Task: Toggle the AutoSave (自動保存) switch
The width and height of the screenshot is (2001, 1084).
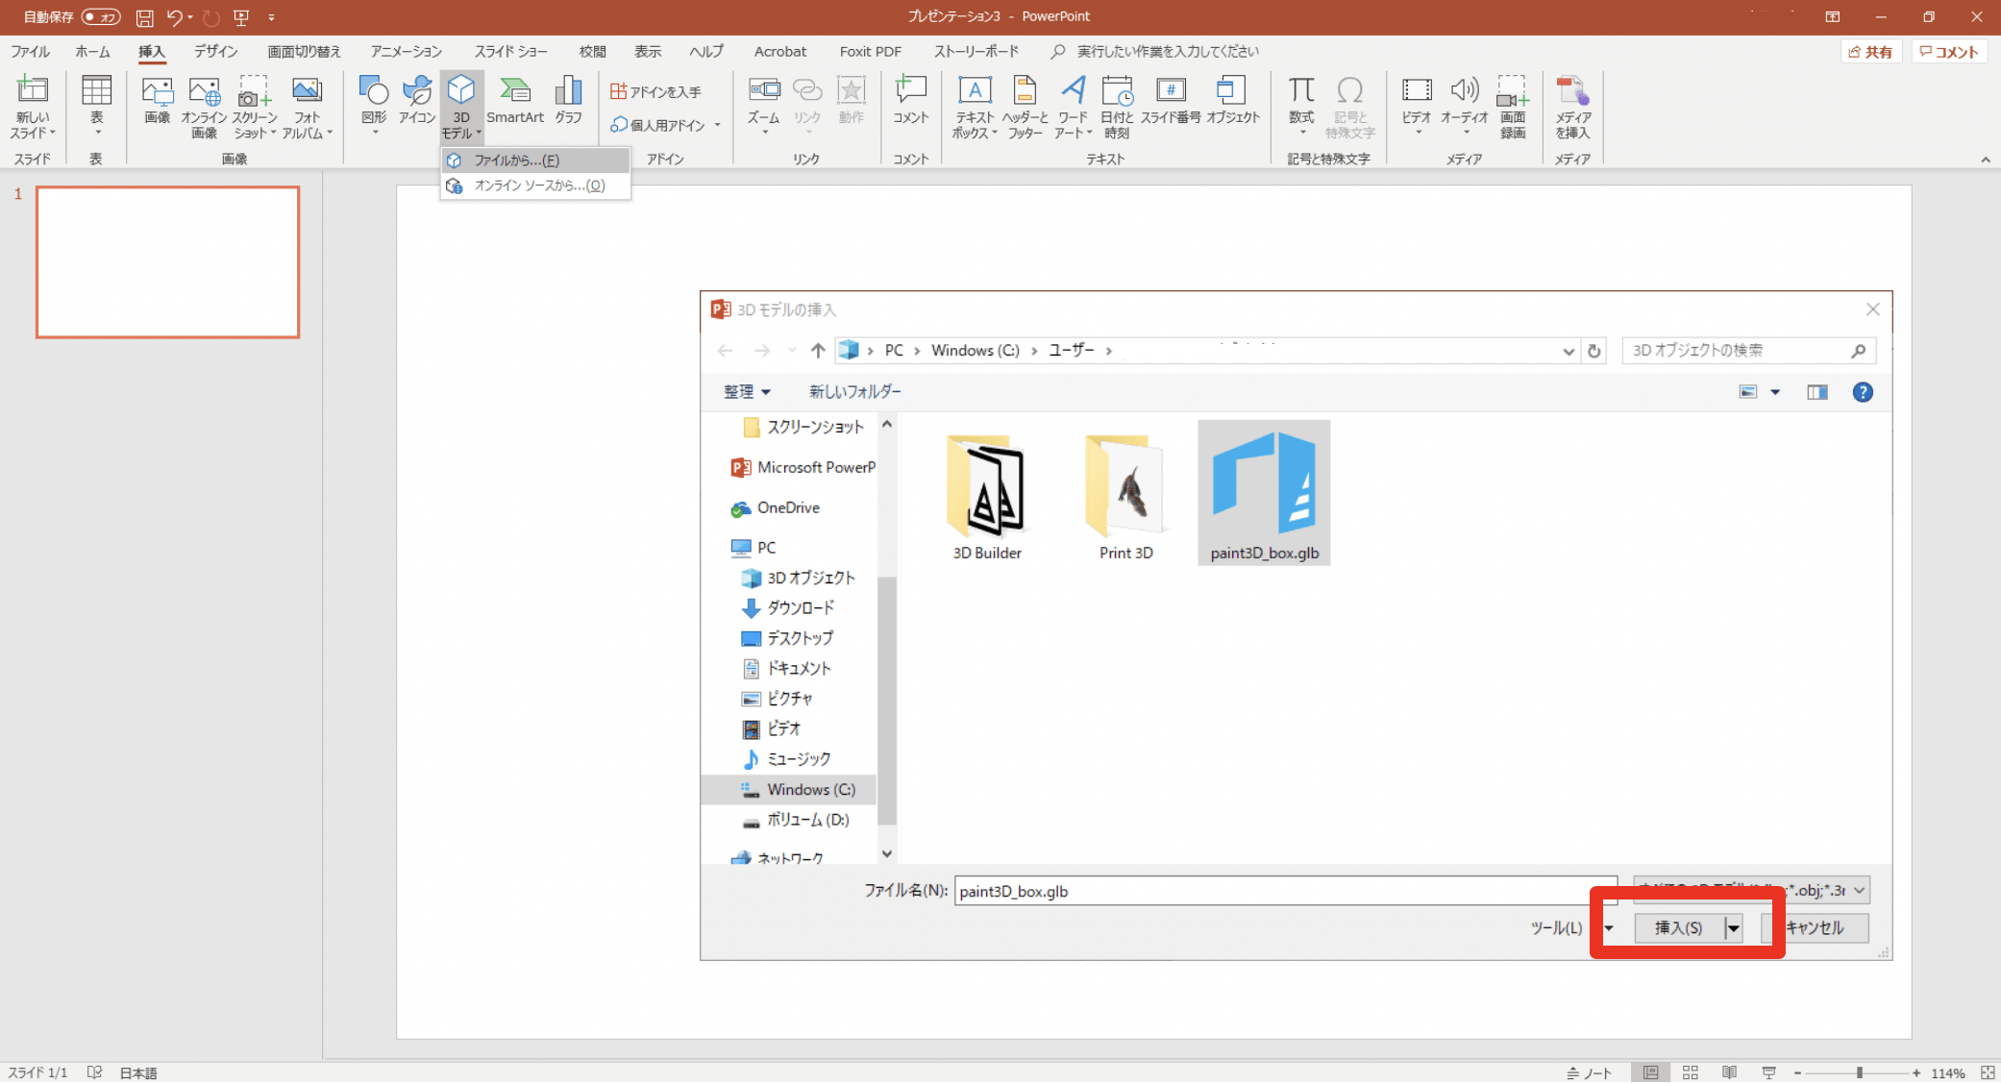Action: (x=101, y=16)
